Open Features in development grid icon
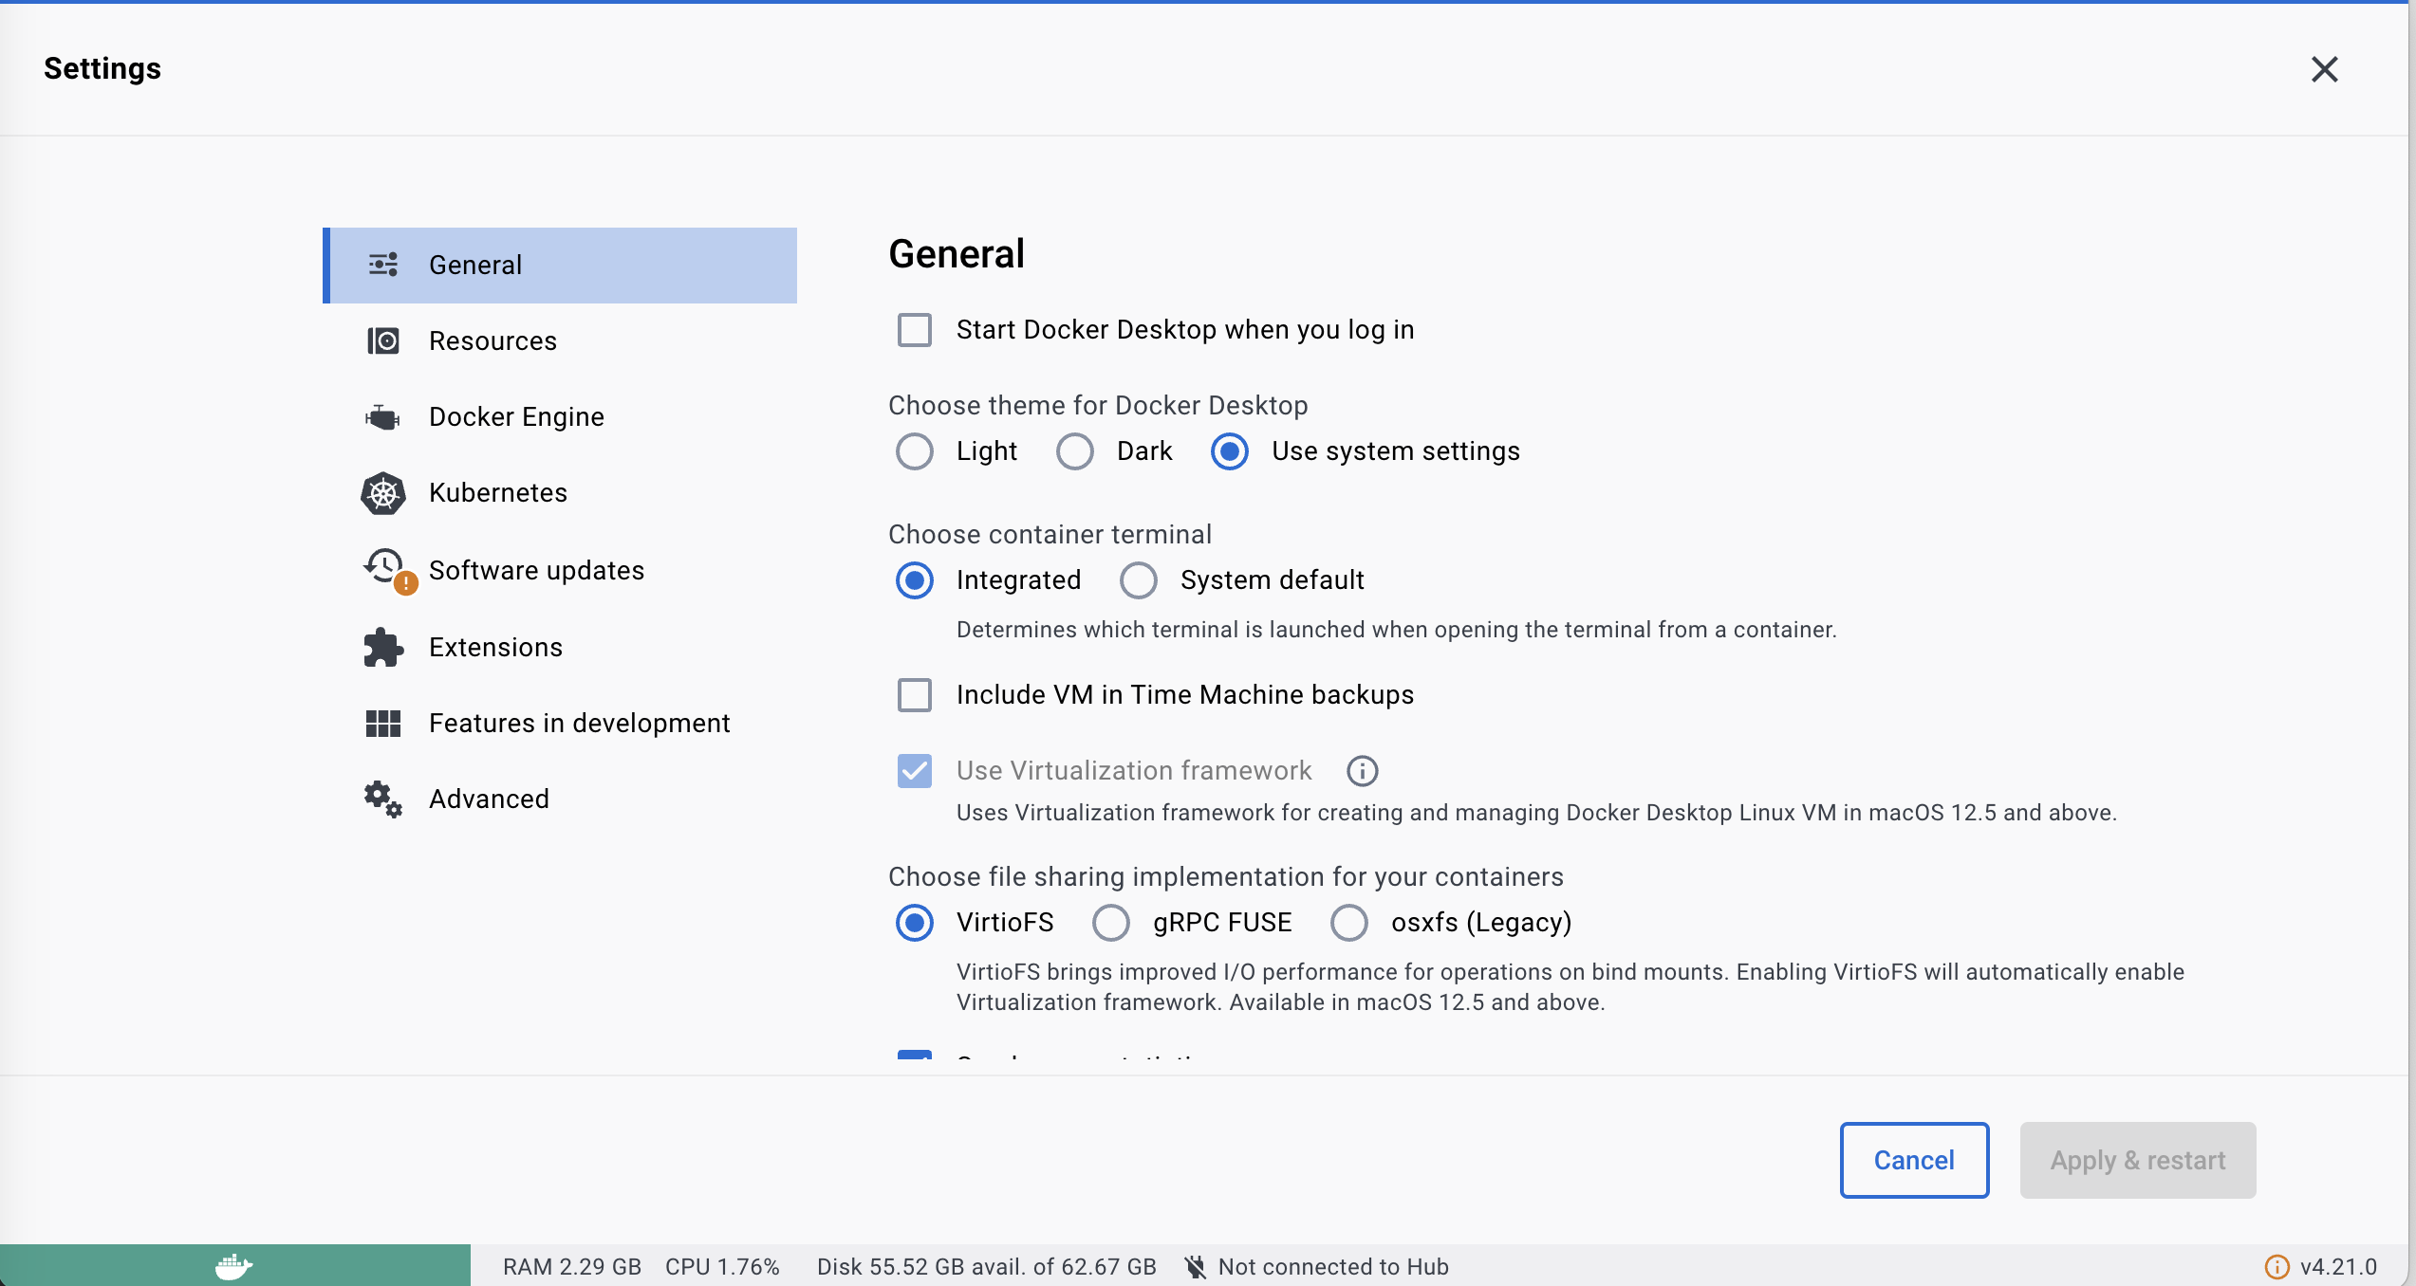Viewport: 2416px width, 1286px height. click(382, 723)
